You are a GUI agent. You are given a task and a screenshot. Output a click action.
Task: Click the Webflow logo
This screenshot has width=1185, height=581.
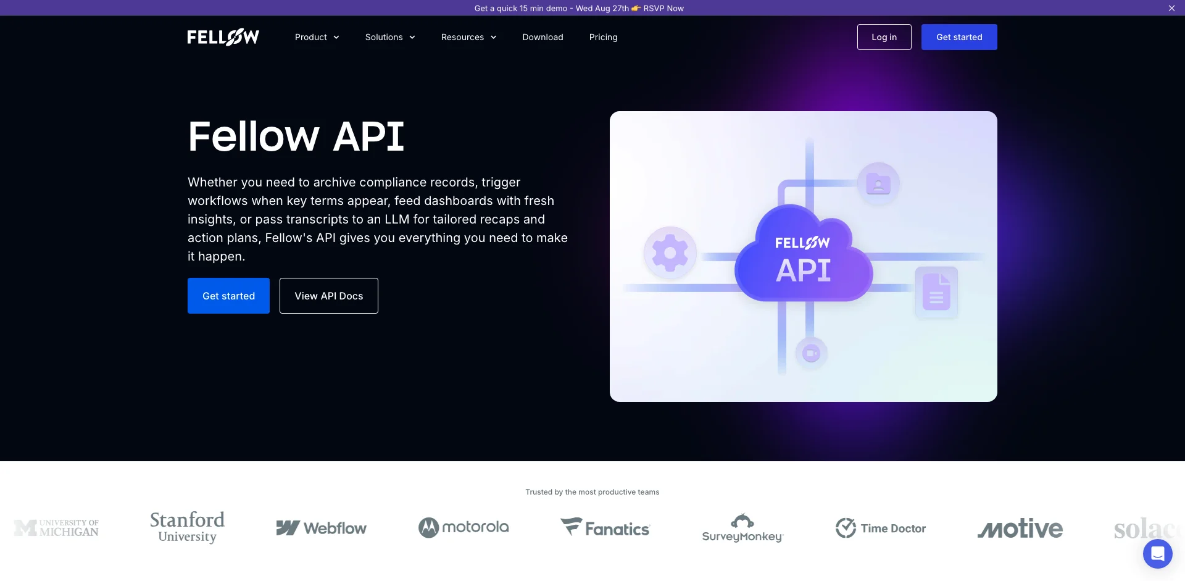click(321, 528)
